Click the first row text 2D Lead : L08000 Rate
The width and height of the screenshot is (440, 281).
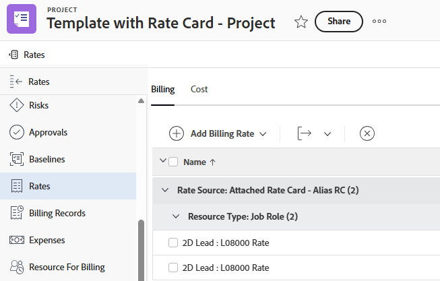tap(226, 243)
